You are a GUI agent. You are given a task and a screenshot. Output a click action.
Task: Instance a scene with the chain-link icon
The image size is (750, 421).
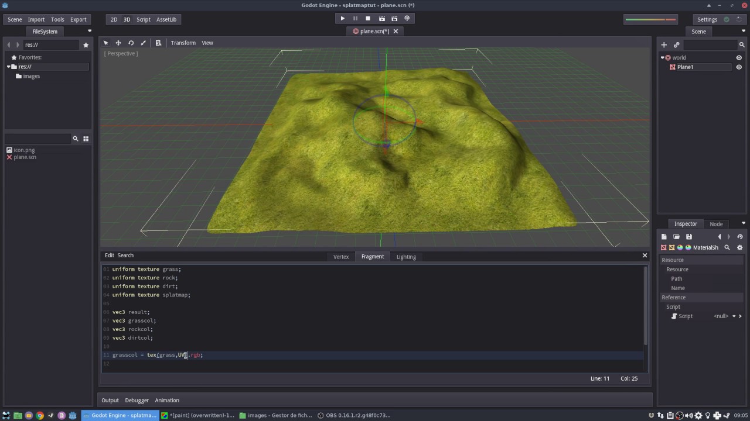(676, 44)
